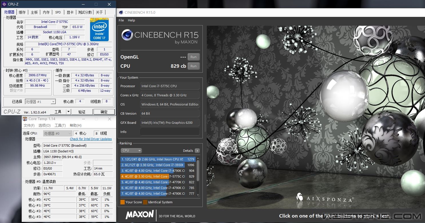Run the CPU benchmark
The image size is (425, 223).
[194, 66]
